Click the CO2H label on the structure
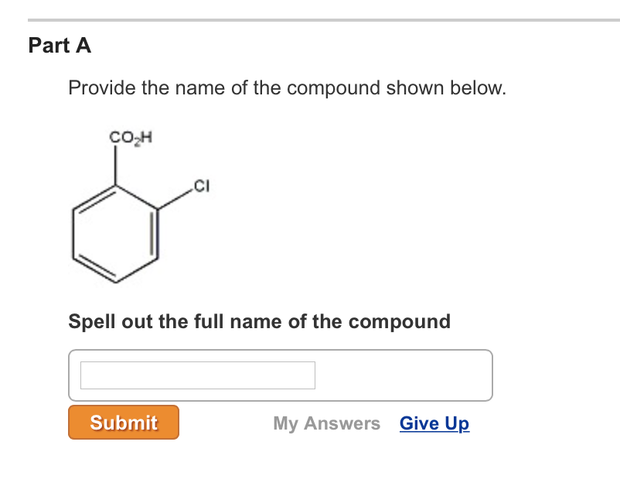This screenshot has height=500, width=620. pyautogui.click(x=131, y=138)
